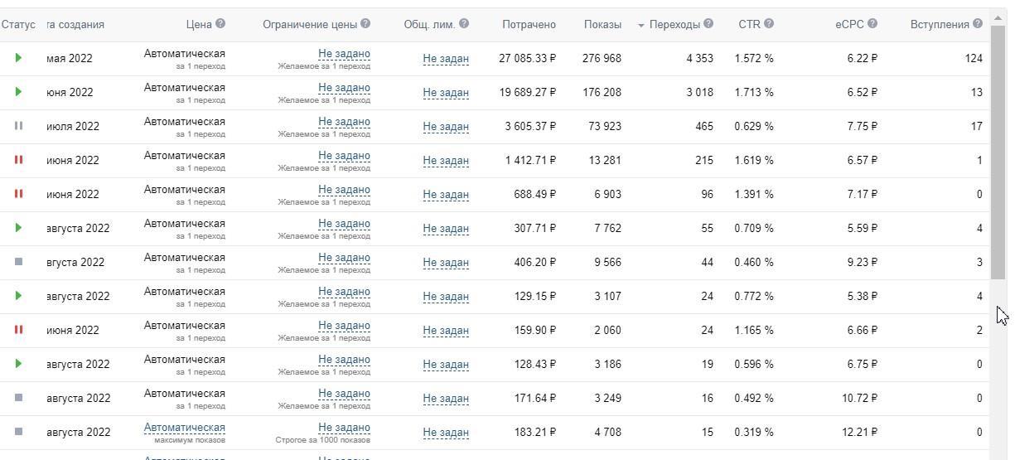Image resolution: width=1015 pixels, height=460 pixels.
Task: Click the Статус column header
Action: click(18, 25)
